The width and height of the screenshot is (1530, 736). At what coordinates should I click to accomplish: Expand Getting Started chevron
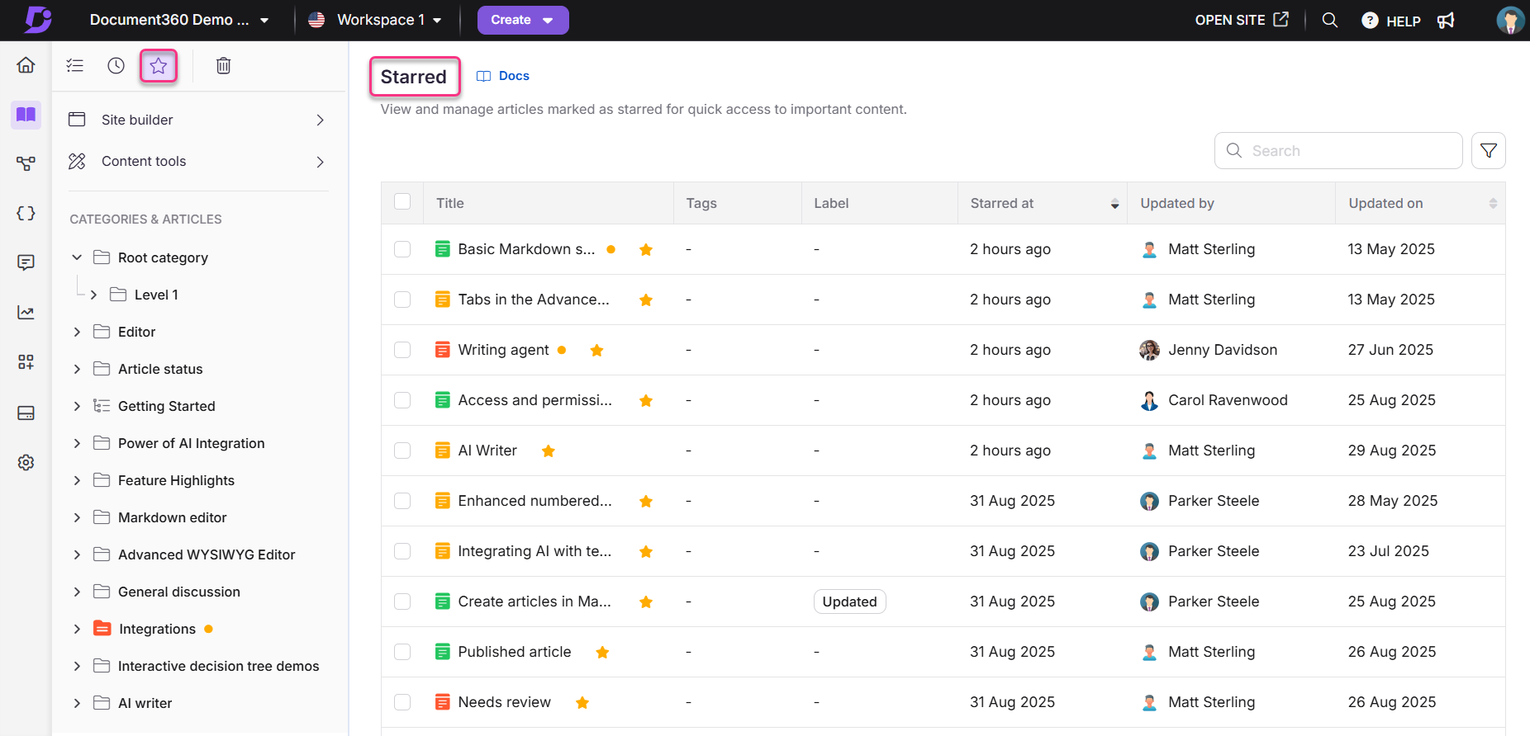click(x=77, y=406)
